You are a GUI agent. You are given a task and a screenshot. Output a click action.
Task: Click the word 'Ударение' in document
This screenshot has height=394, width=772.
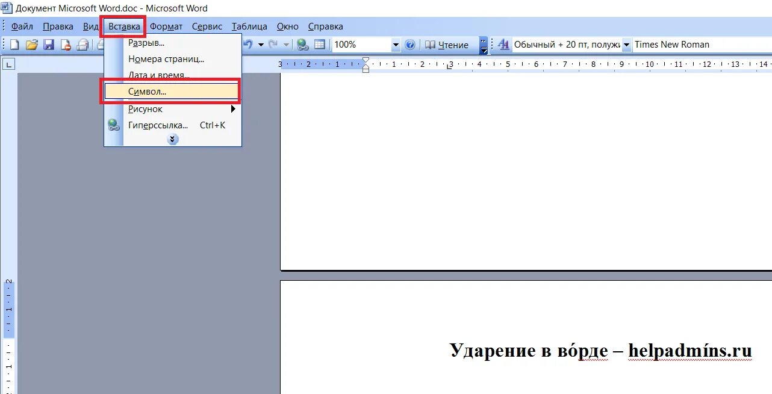pos(493,350)
